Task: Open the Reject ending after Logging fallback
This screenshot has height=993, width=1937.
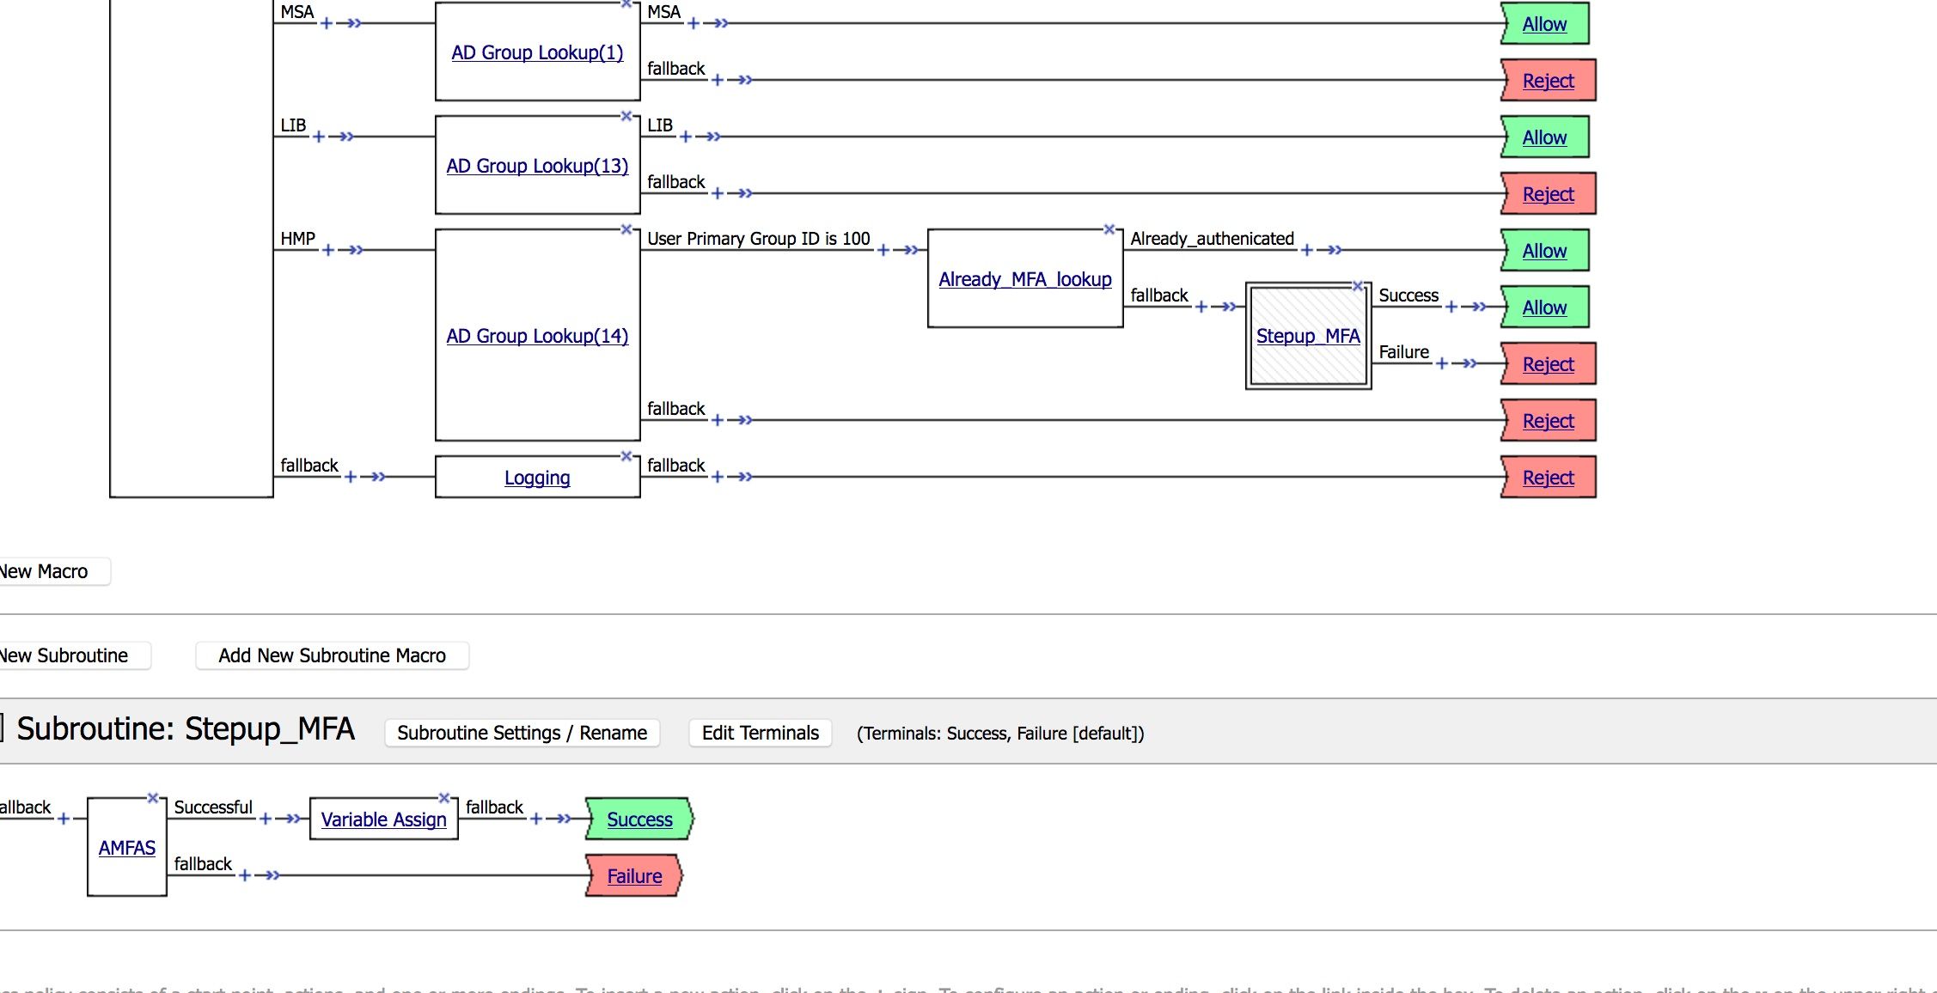Action: [x=1548, y=478]
